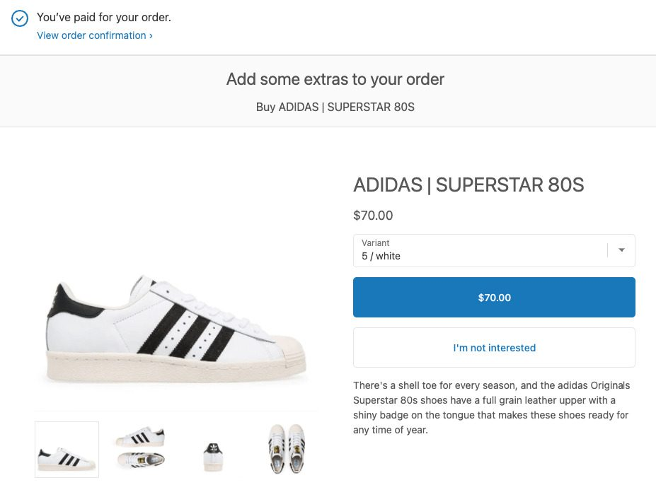Click the ADIDAS | SUPERSTAR 80S product title
This screenshot has width=656, height=497.
tap(468, 185)
